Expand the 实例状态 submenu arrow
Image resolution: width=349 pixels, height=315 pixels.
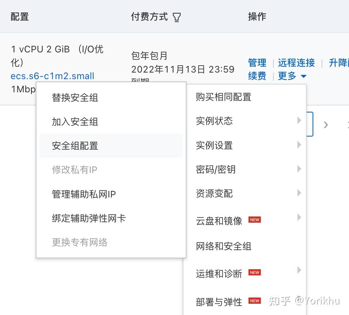pyautogui.click(x=299, y=120)
